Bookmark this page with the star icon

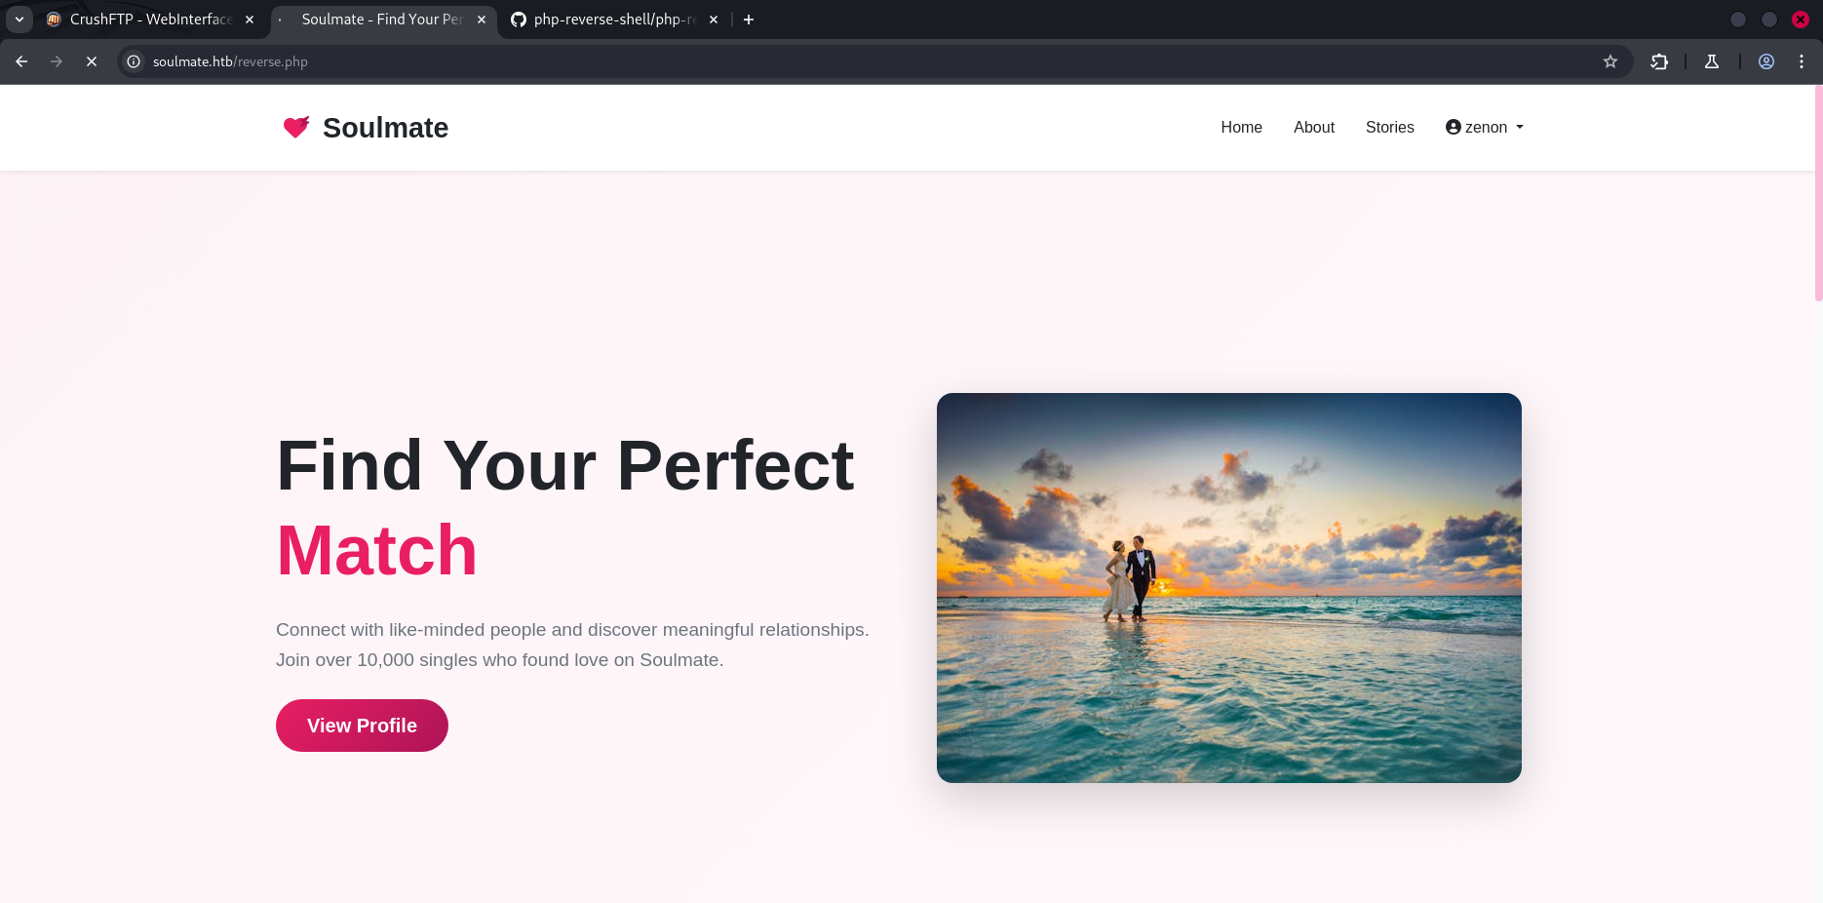pyautogui.click(x=1610, y=61)
